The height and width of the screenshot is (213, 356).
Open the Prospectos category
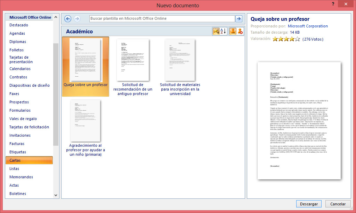19,102
